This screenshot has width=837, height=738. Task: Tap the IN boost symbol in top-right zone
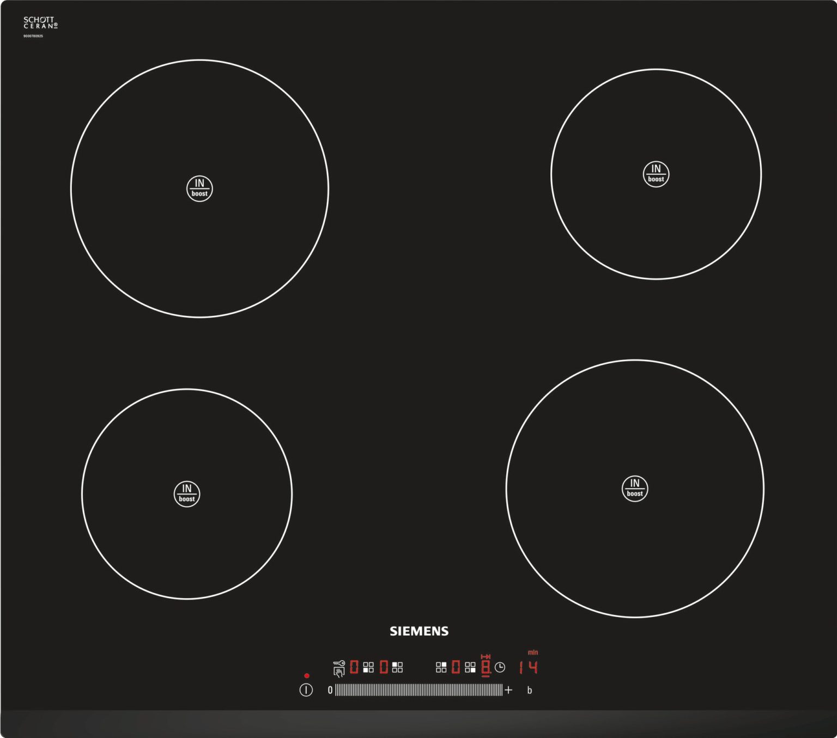(656, 174)
